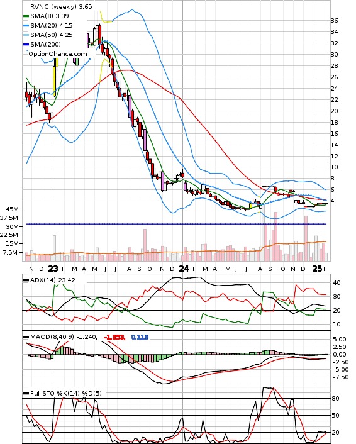Click the green SMA(8) legend swatch
Image resolution: width=356 pixels, height=444 pixels.
[x=26, y=16]
